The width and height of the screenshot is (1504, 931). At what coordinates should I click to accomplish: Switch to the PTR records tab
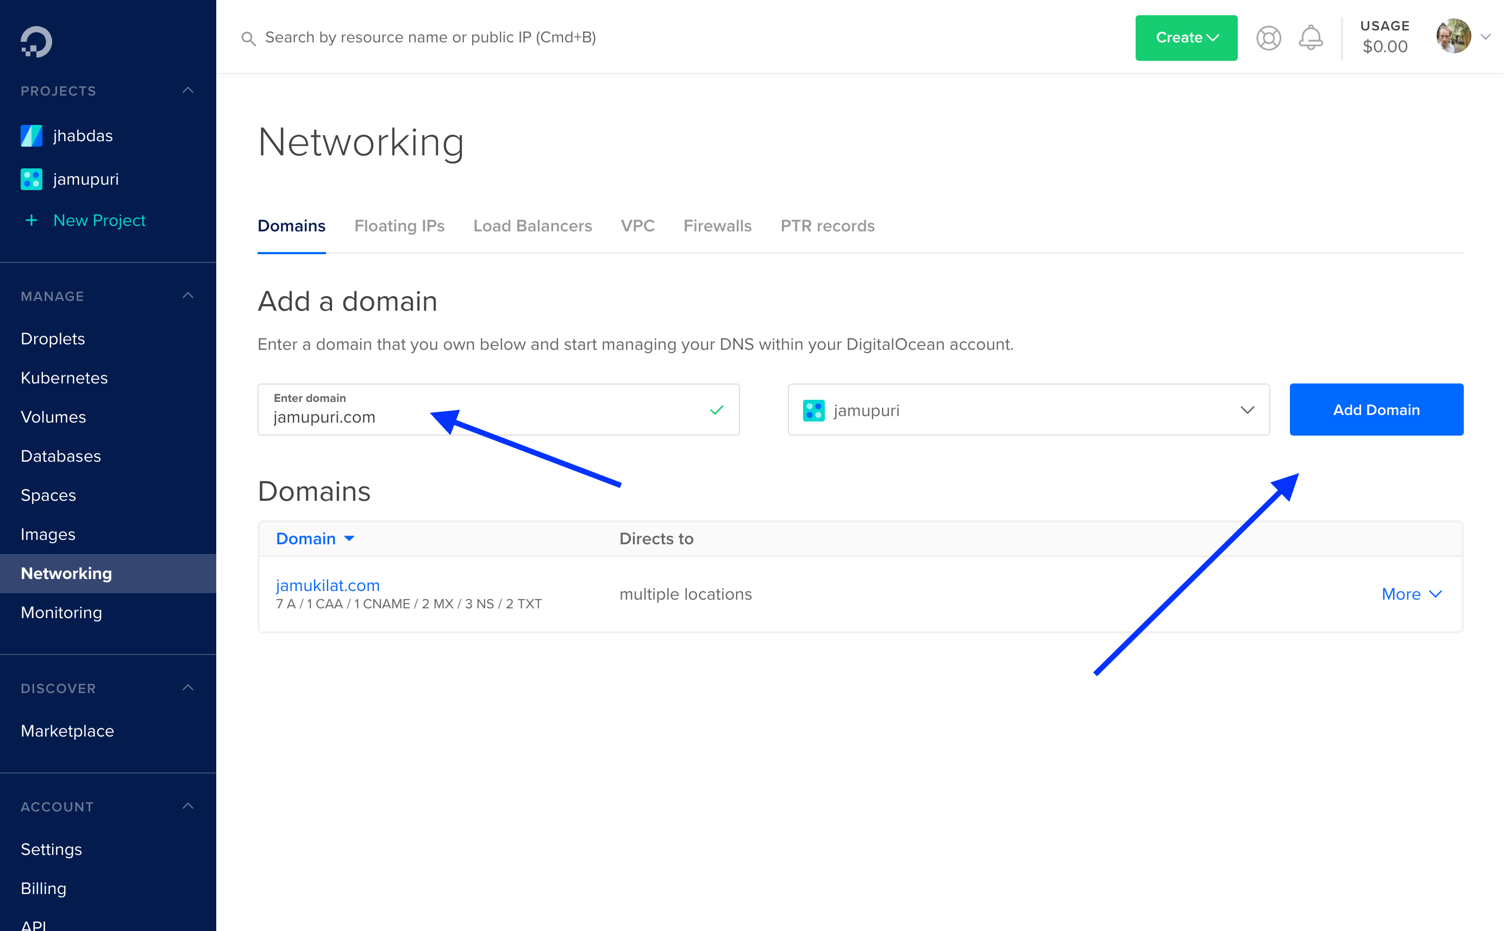827,226
